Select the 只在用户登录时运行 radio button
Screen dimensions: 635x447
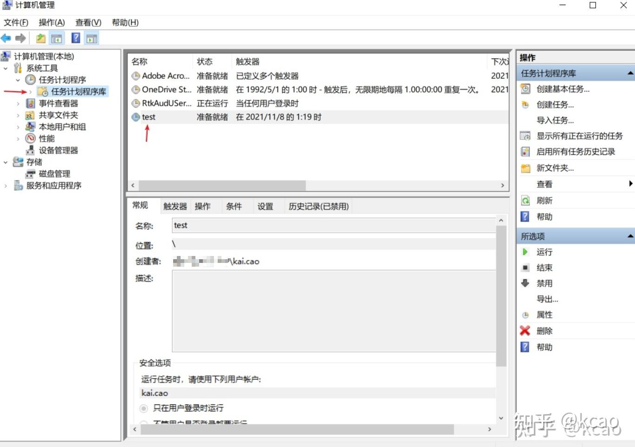click(144, 408)
